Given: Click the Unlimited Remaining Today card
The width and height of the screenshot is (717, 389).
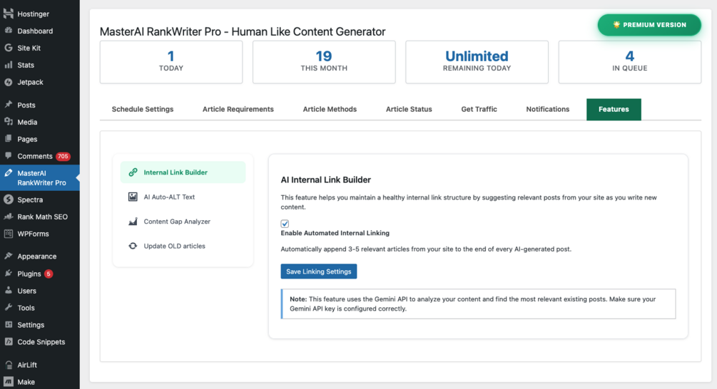Looking at the screenshot, I should (x=477, y=62).
